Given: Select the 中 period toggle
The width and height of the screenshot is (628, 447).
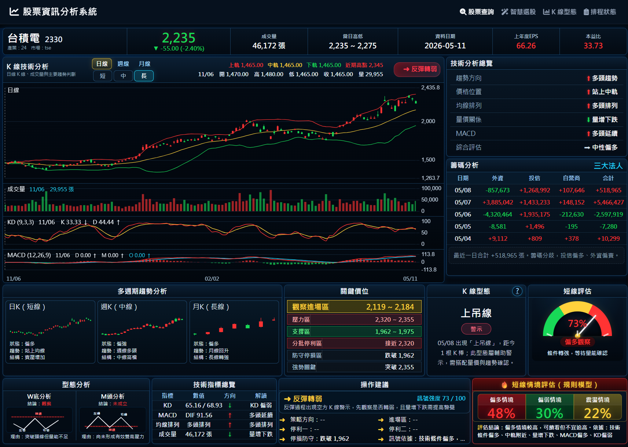Looking at the screenshot, I should tap(123, 76).
